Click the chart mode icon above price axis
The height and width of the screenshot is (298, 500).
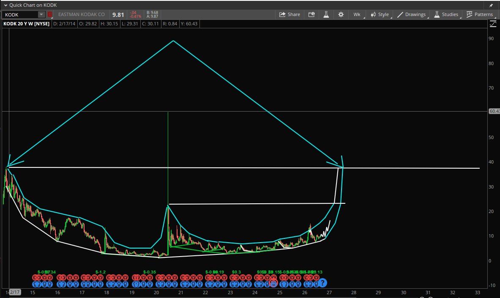click(x=493, y=24)
